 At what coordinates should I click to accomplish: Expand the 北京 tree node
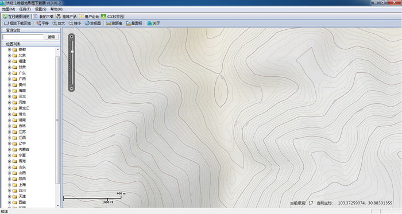[x=9, y=55]
